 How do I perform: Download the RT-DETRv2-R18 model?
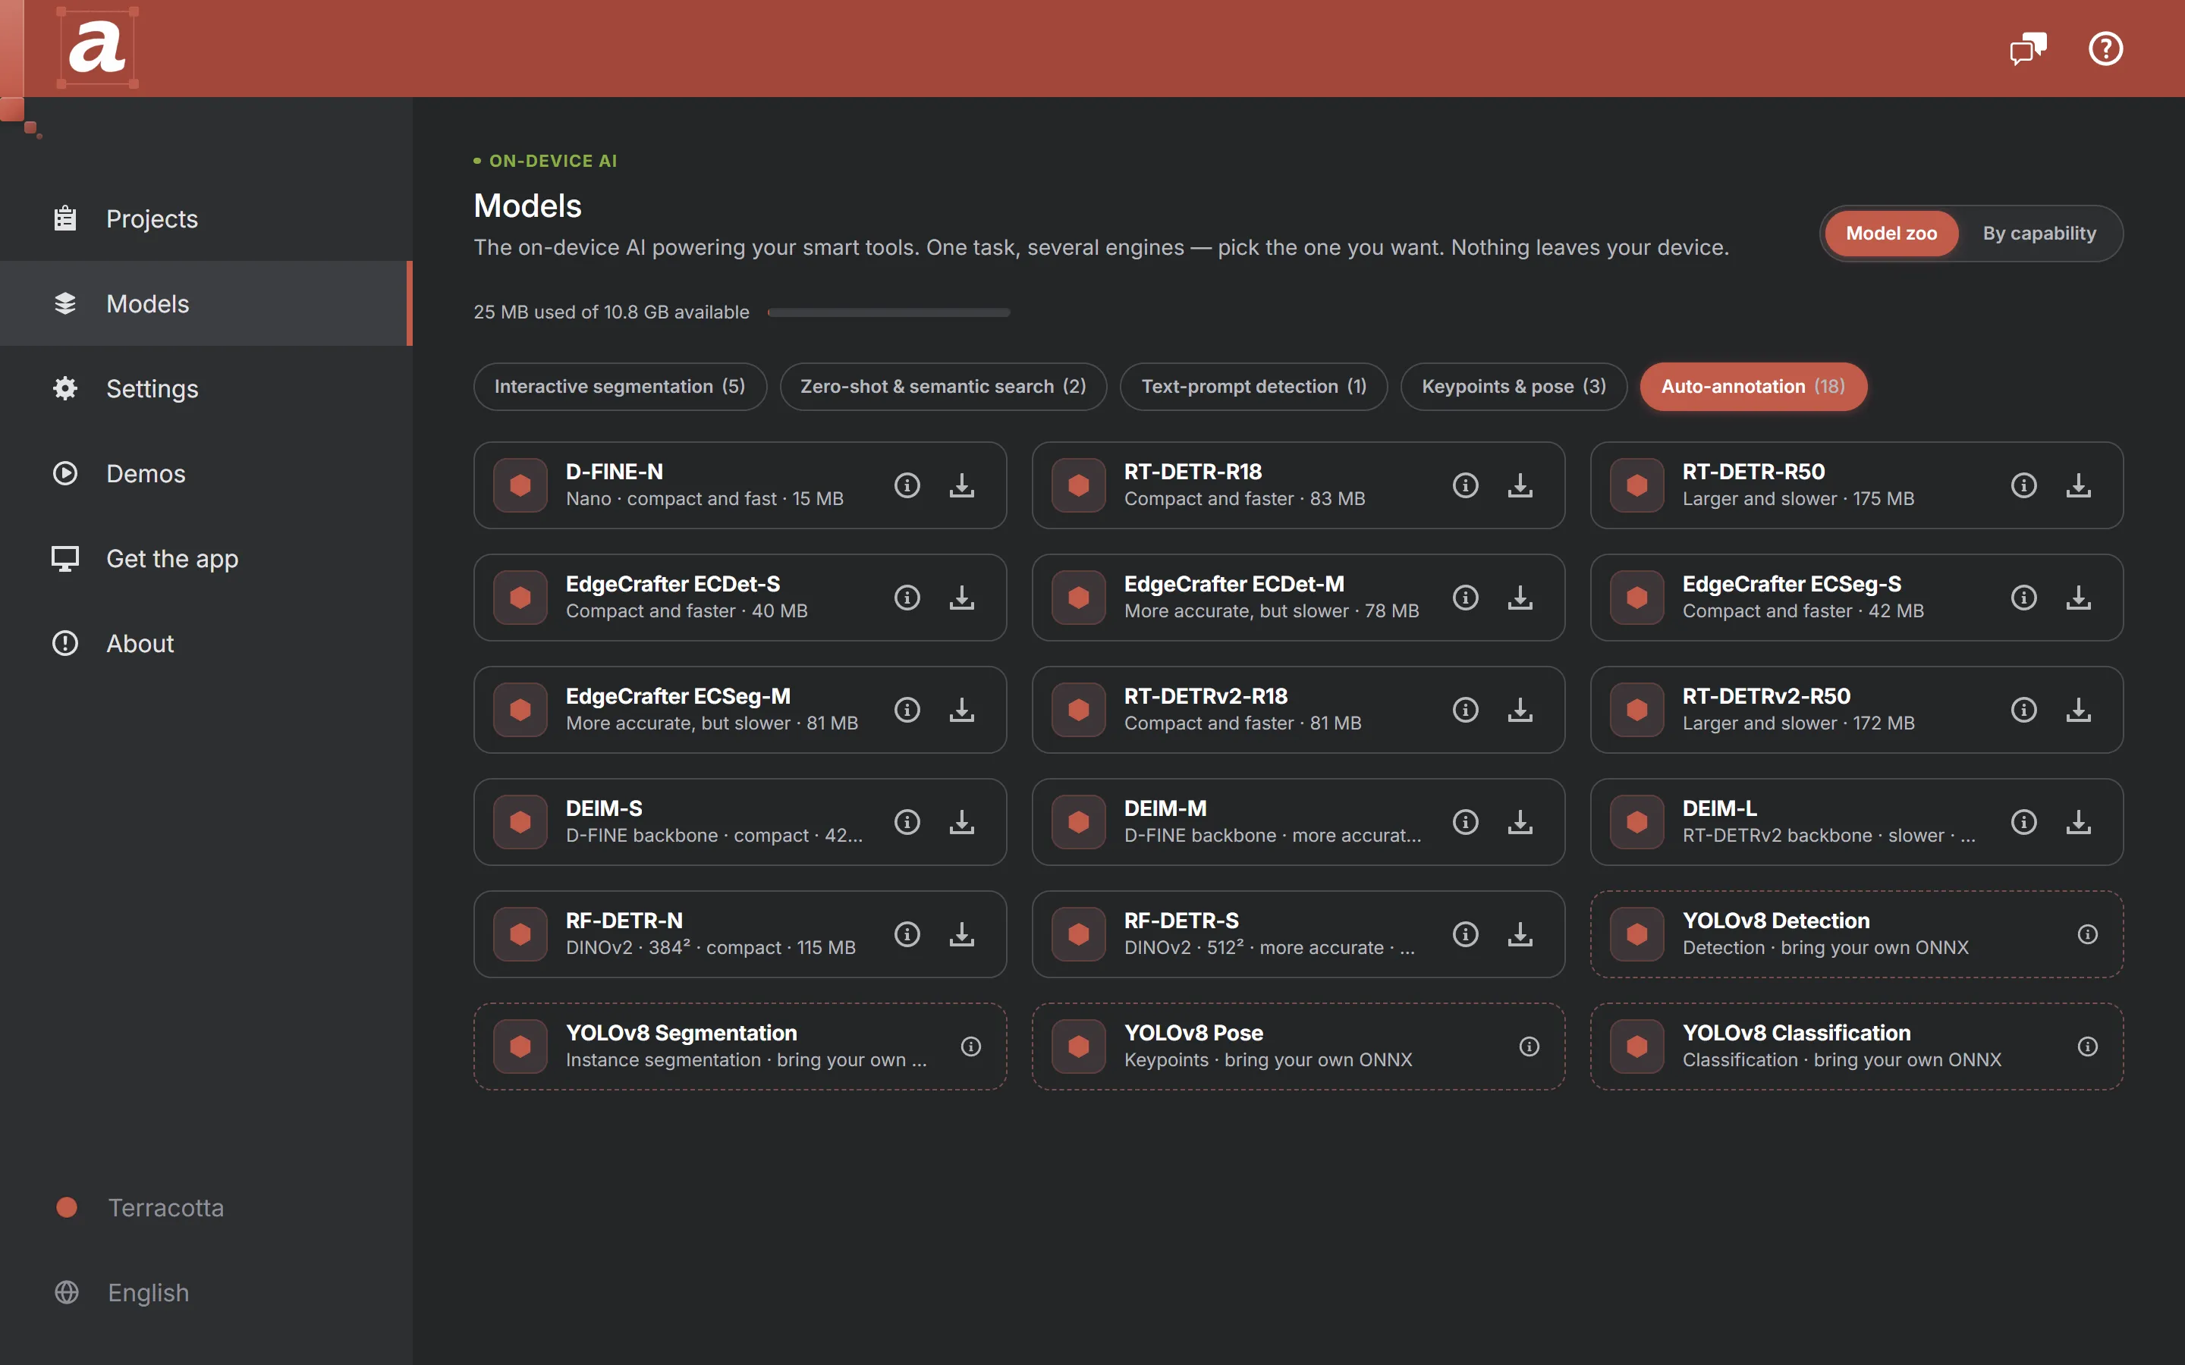point(1520,710)
